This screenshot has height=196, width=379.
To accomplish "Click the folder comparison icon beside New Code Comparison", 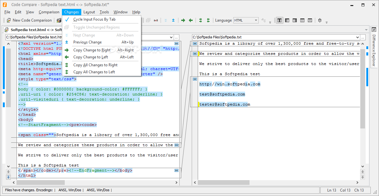I will tap(59, 20).
